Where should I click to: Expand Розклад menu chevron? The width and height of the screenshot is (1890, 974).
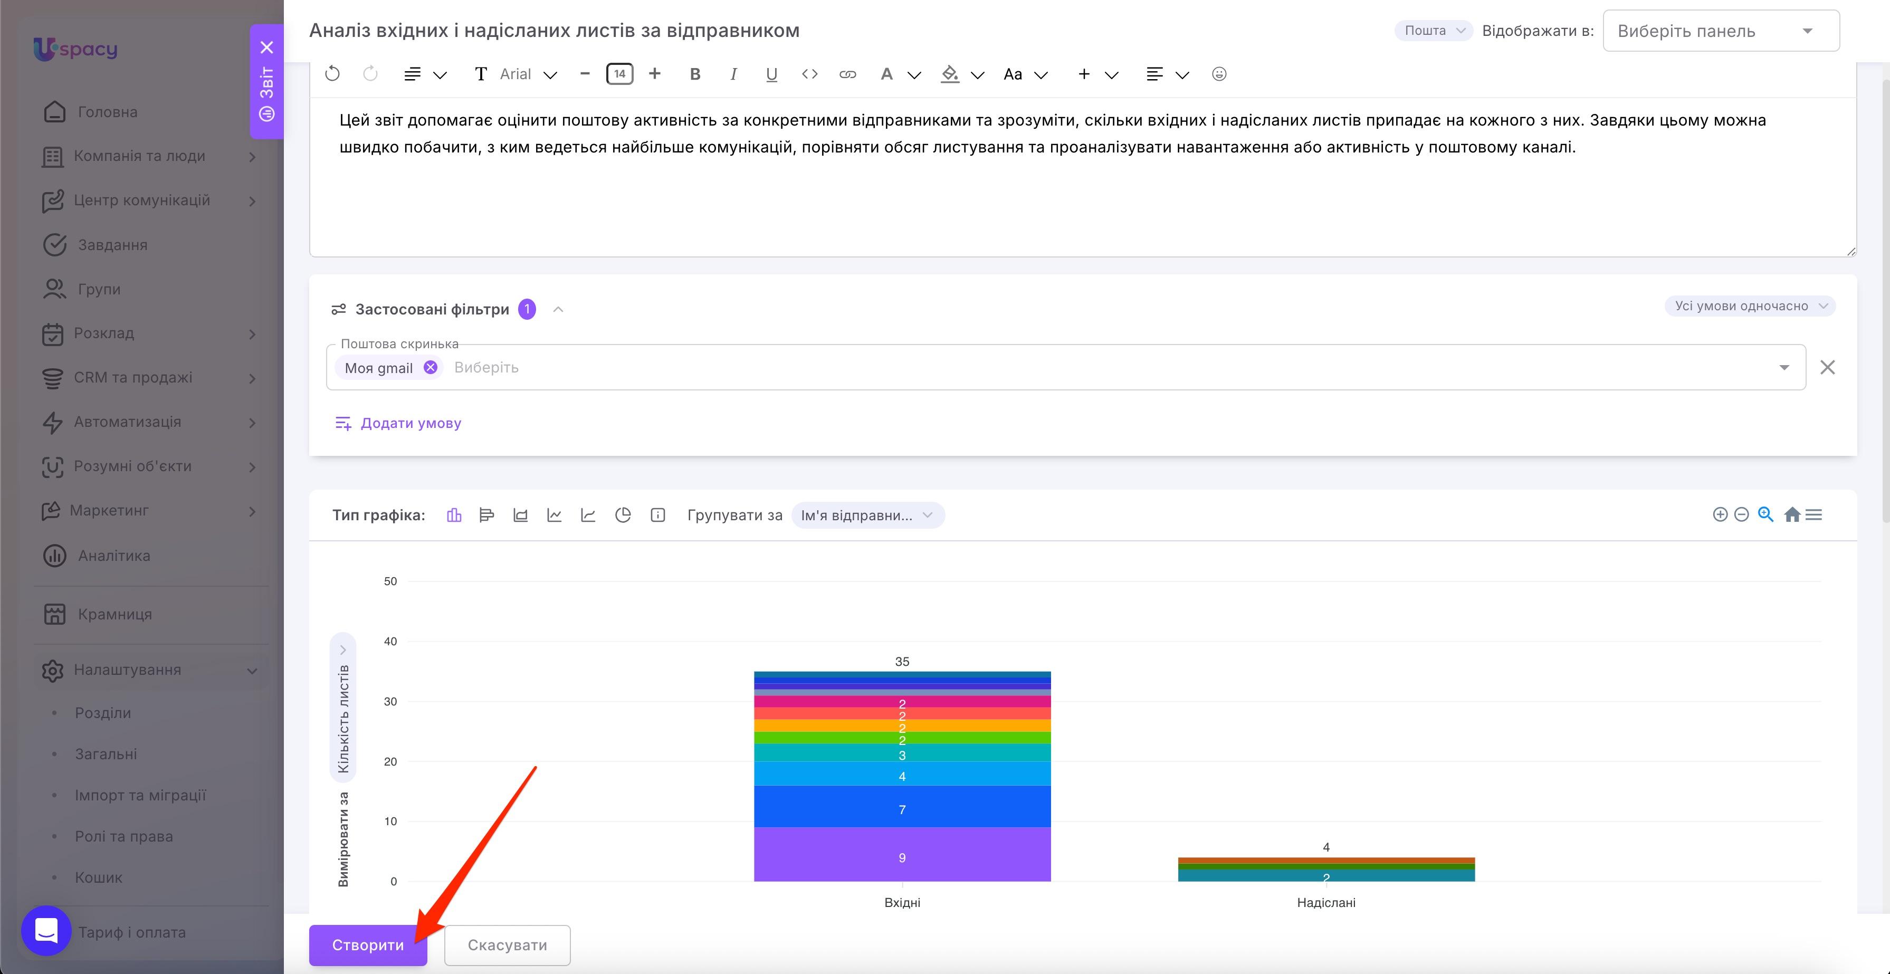252,333
